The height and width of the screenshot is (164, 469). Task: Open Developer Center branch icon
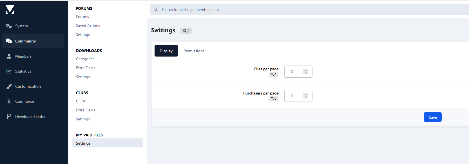coord(9,116)
